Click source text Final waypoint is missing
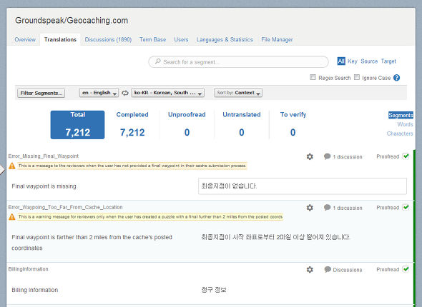422x307 pixels. 44,186
